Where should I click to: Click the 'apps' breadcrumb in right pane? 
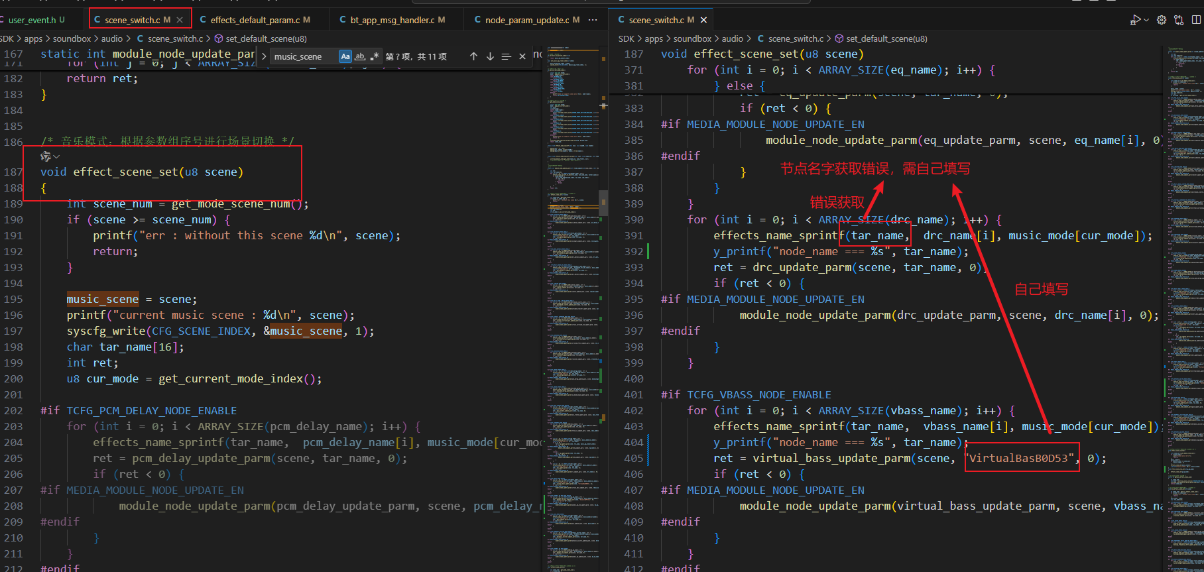click(654, 38)
